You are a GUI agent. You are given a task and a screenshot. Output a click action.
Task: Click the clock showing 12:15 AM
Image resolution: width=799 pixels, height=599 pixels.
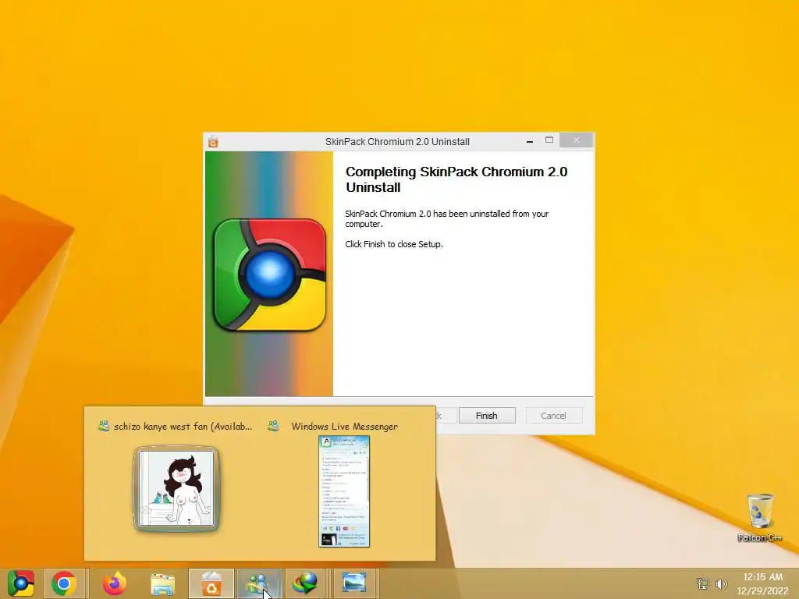tap(763, 576)
